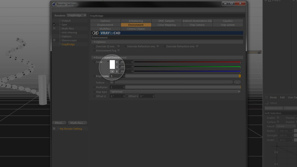Screen dimensions: 297x167
Task: Select the Move tool icon in the attributes panel
Action: tap(267, 103)
